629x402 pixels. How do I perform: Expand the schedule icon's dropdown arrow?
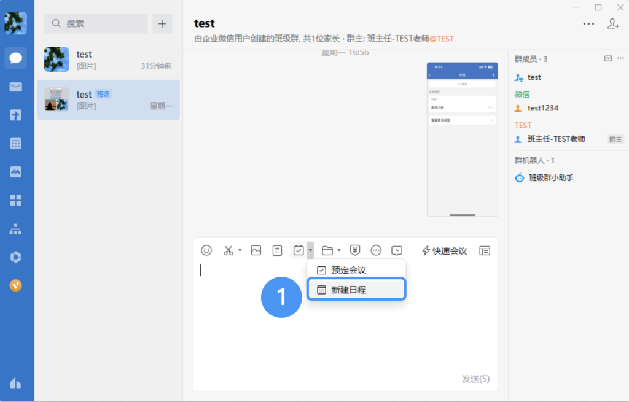[310, 250]
